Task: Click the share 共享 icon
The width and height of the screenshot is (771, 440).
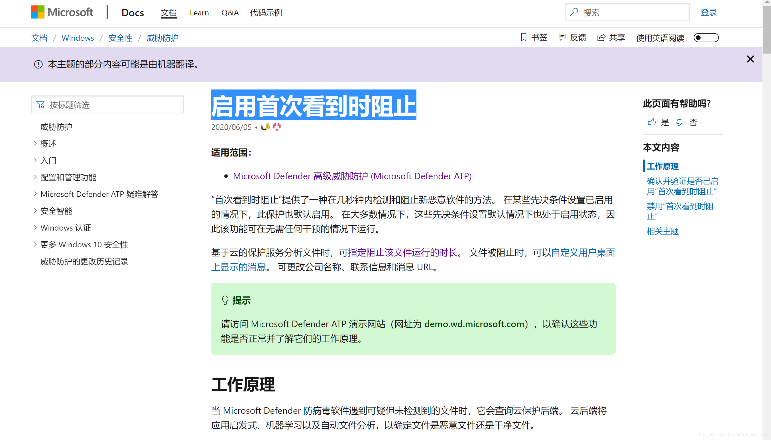Action: (601, 37)
